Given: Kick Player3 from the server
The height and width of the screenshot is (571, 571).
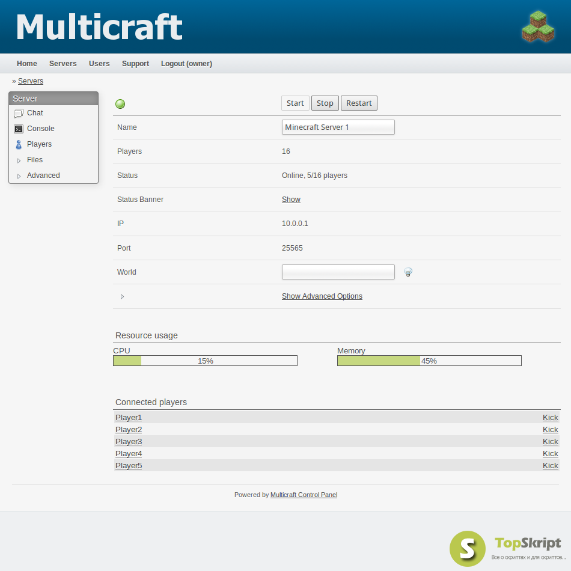Looking at the screenshot, I should point(550,442).
